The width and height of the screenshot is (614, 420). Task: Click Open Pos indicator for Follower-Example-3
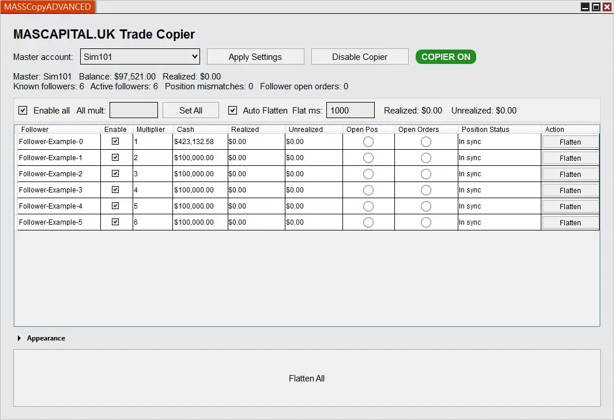368,190
